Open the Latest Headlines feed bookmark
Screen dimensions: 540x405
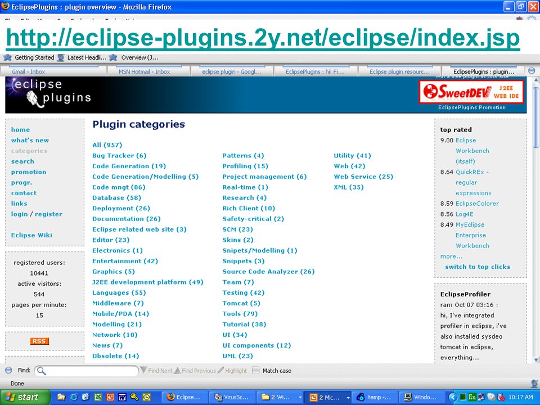(x=82, y=57)
